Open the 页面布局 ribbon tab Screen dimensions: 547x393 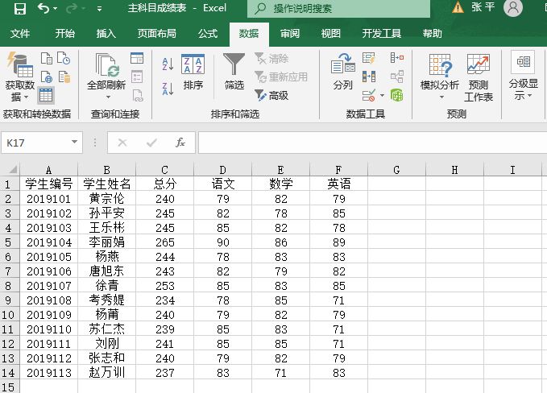pyautogui.click(x=156, y=34)
